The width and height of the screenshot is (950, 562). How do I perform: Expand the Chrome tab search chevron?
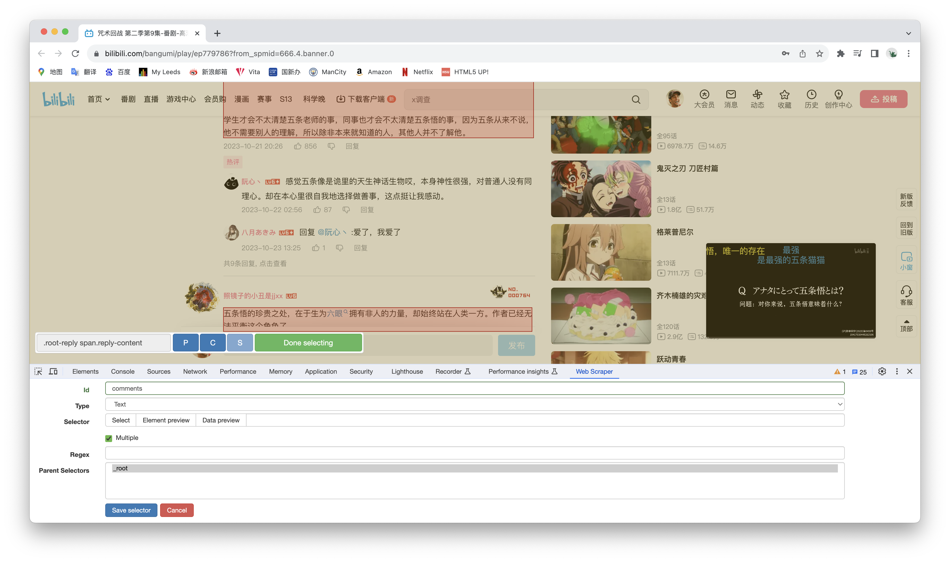pyautogui.click(x=908, y=33)
